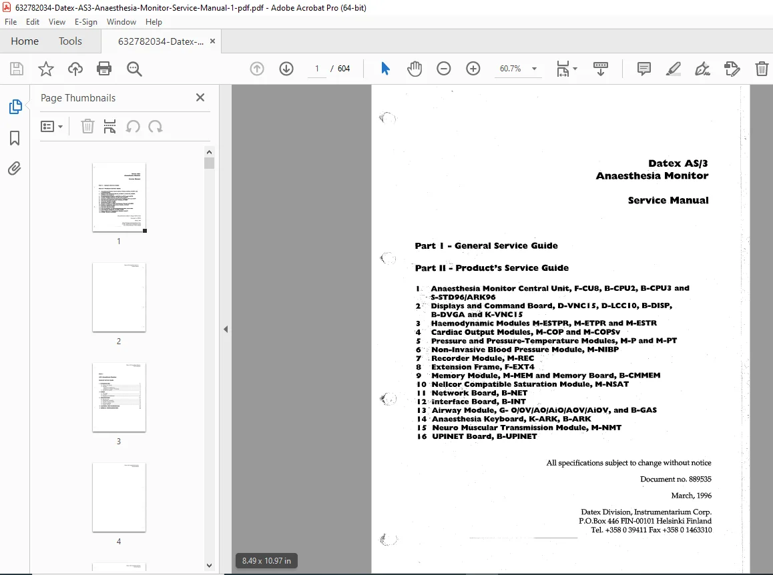Open the stamp/redact tool icon
Image resolution: width=773 pixels, height=575 pixels.
pos(732,69)
